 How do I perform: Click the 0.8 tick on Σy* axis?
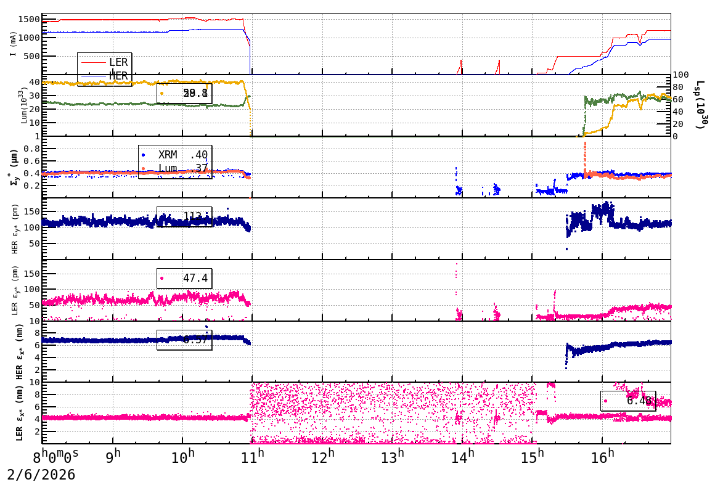tap(32, 149)
